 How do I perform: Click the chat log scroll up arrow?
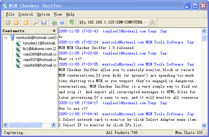pyautogui.click(x=204, y=31)
